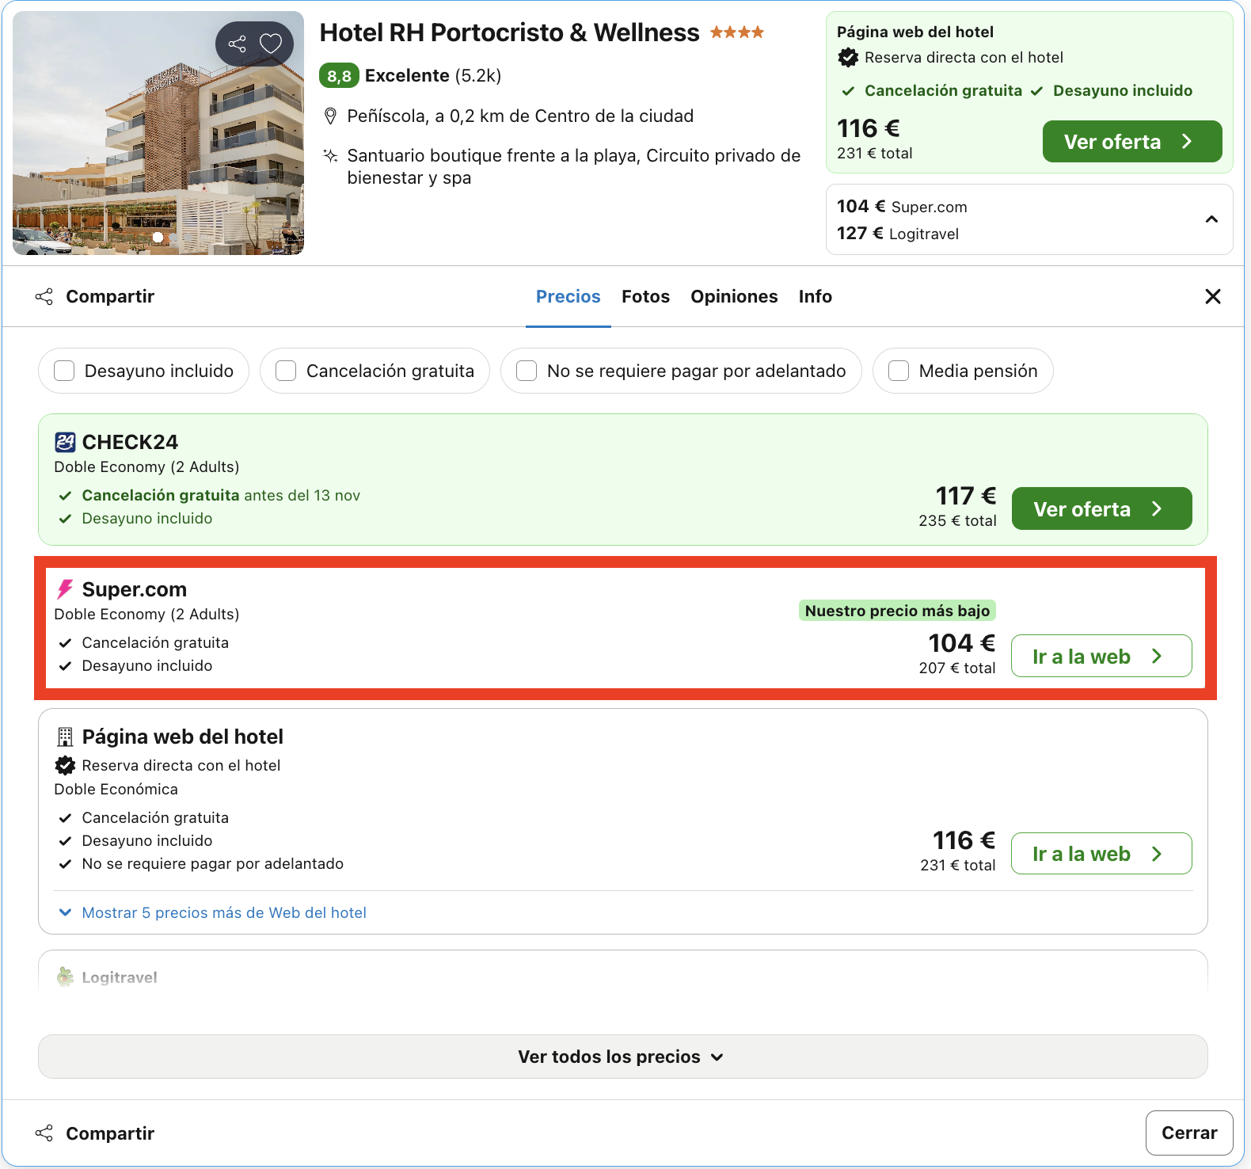Click the Hotel RH Portocristo & Wellness title
Image resolution: width=1251 pixels, height=1169 pixels.
509,32
